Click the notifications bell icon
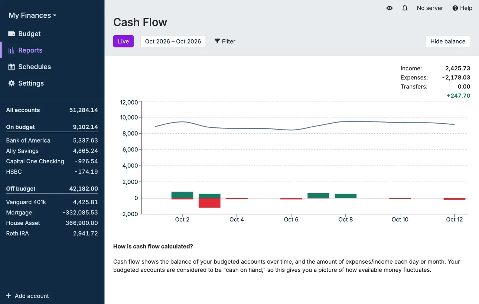Viewport: 479px width, 304px height. (405, 8)
